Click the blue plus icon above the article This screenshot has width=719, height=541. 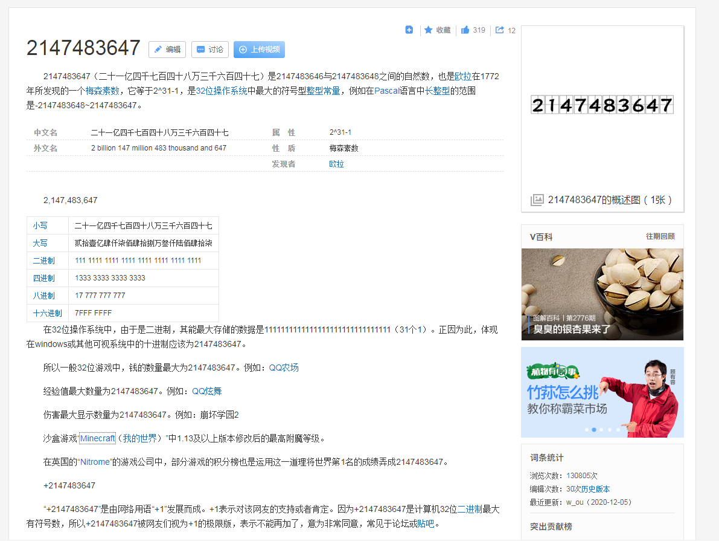pyautogui.click(x=409, y=30)
